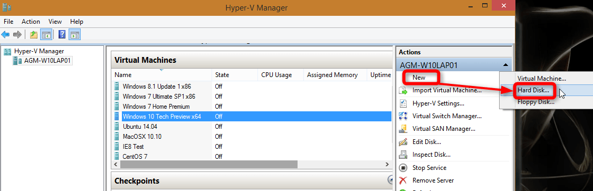The height and width of the screenshot is (191, 593).
Task: Open Virtual Switch Manager... action
Action: pyautogui.click(x=447, y=116)
